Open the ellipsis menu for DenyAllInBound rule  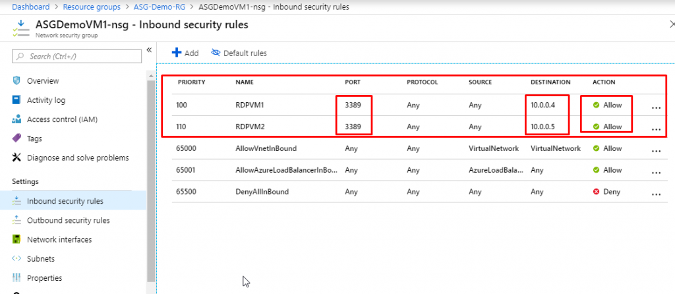tap(655, 193)
